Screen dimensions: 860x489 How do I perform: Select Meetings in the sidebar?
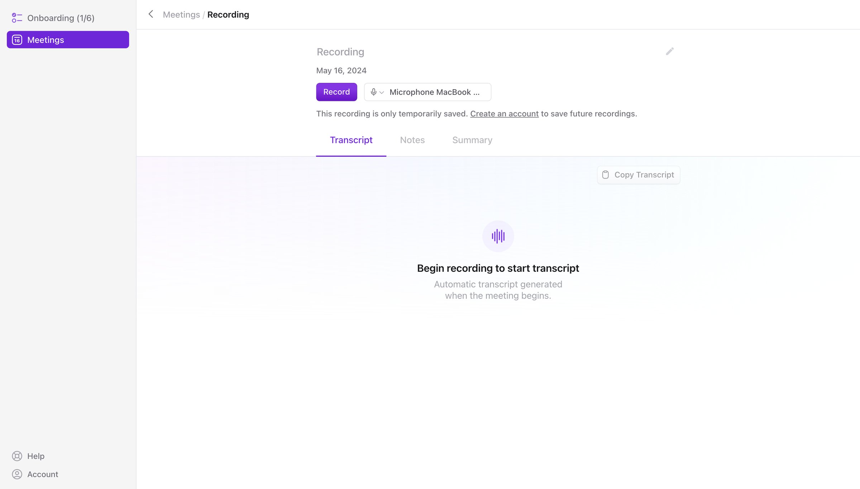coord(68,40)
